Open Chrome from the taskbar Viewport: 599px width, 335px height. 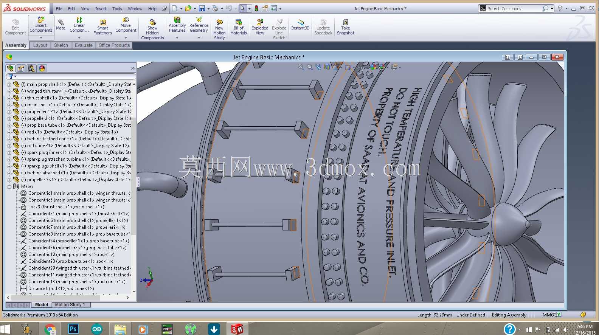50,329
